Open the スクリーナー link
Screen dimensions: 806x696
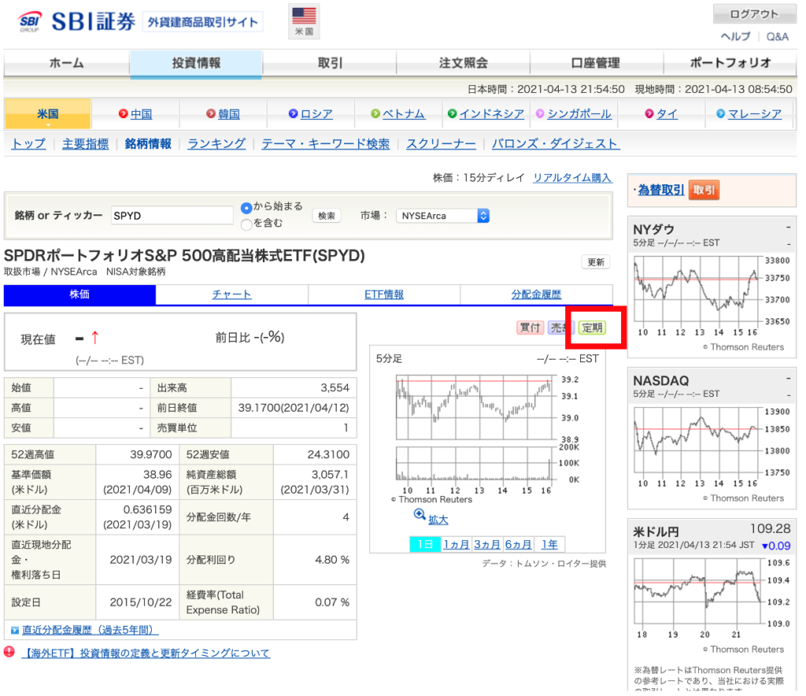coord(441,144)
